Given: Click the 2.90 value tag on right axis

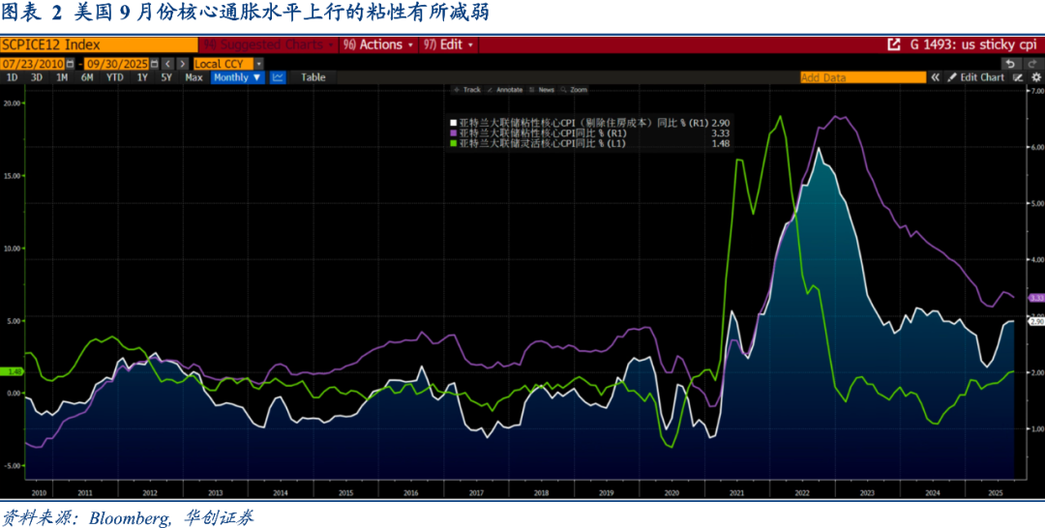Looking at the screenshot, I should click(x=1037, y=322).
